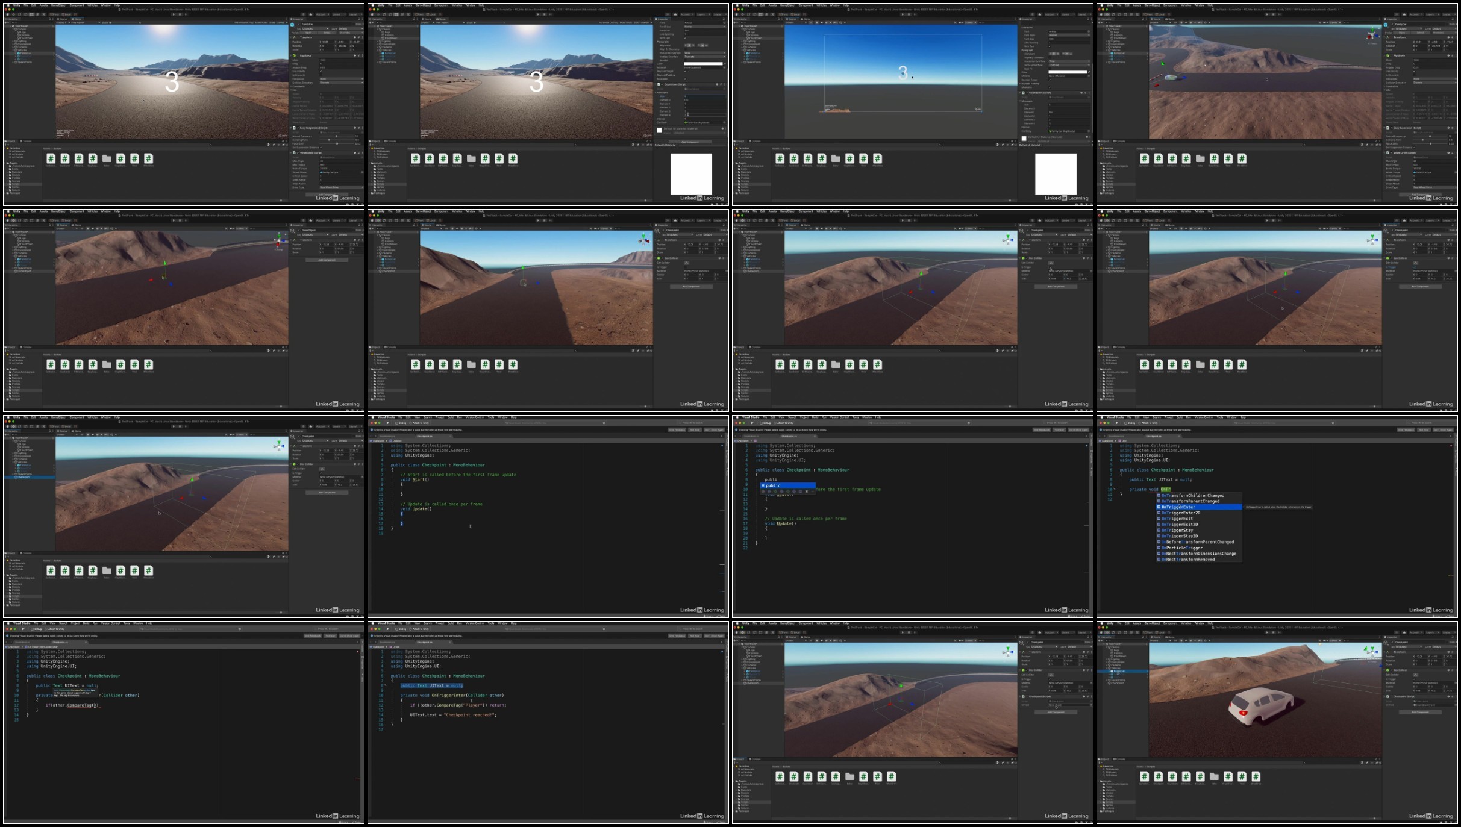Viewport: 1461px width, 827px height.
Task: Click Not Now in autocomplete Visual Studio frame
Action: 1424,429
